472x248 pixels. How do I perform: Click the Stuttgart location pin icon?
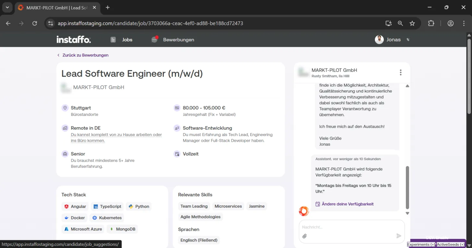tap(65, 108)
